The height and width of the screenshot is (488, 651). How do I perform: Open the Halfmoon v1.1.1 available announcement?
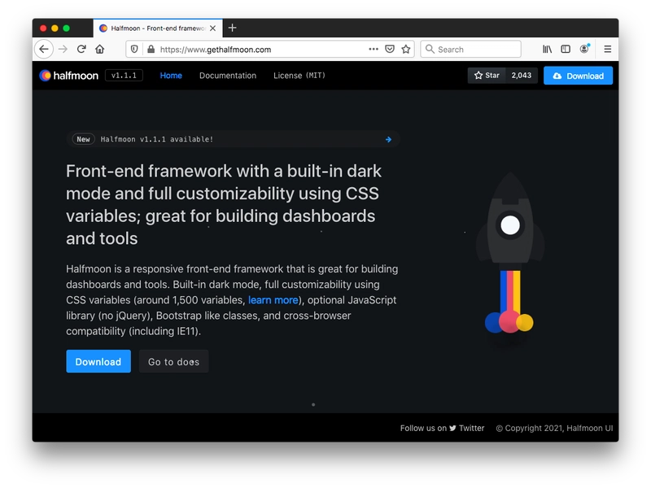[x=234, y=139]
